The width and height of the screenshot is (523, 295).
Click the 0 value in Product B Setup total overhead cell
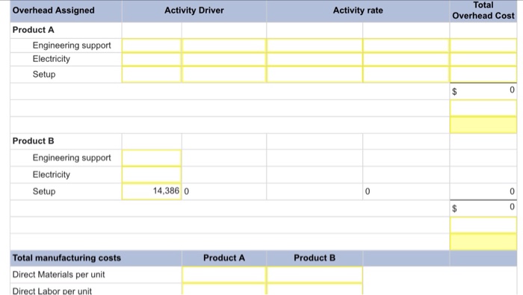coord(512,191)
